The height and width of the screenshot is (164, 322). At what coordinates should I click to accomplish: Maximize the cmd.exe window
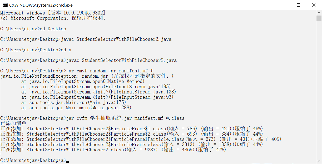298,5
